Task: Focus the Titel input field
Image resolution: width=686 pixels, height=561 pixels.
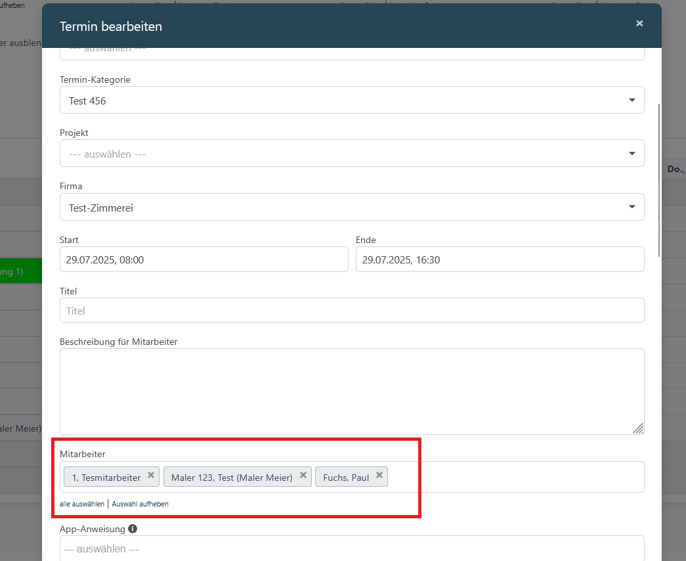Action: point(352,311)
